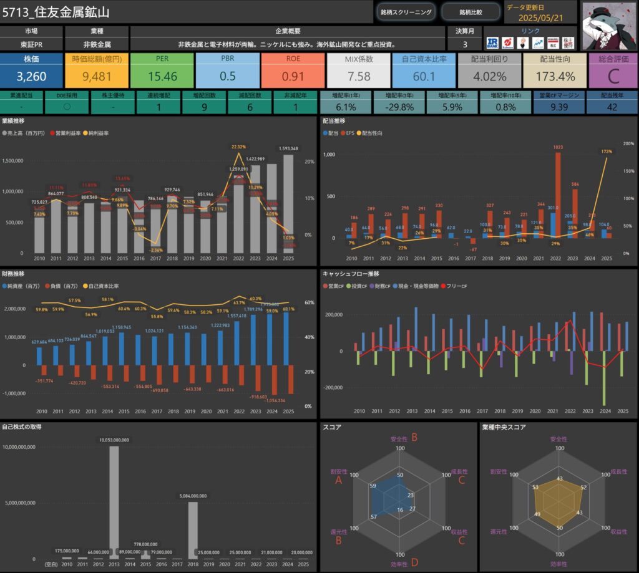
Task: Select the PER value 15.46
Action: coord(162,76)
